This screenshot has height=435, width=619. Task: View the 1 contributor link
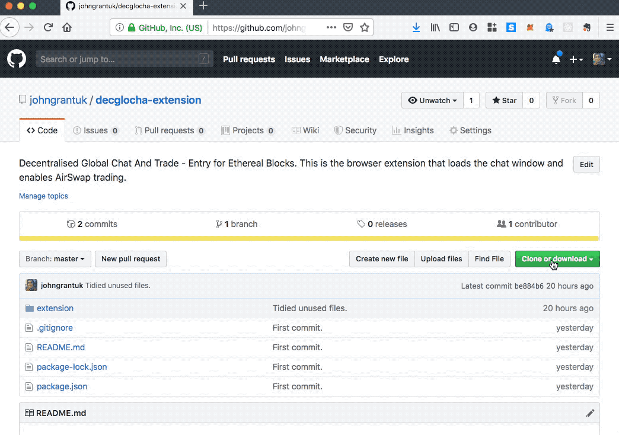click(x=527, y=224)
